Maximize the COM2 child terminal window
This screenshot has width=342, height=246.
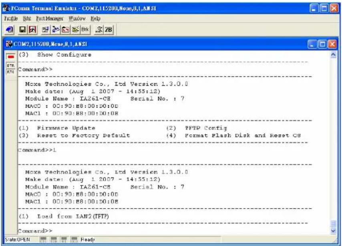[x=322, y=44]
